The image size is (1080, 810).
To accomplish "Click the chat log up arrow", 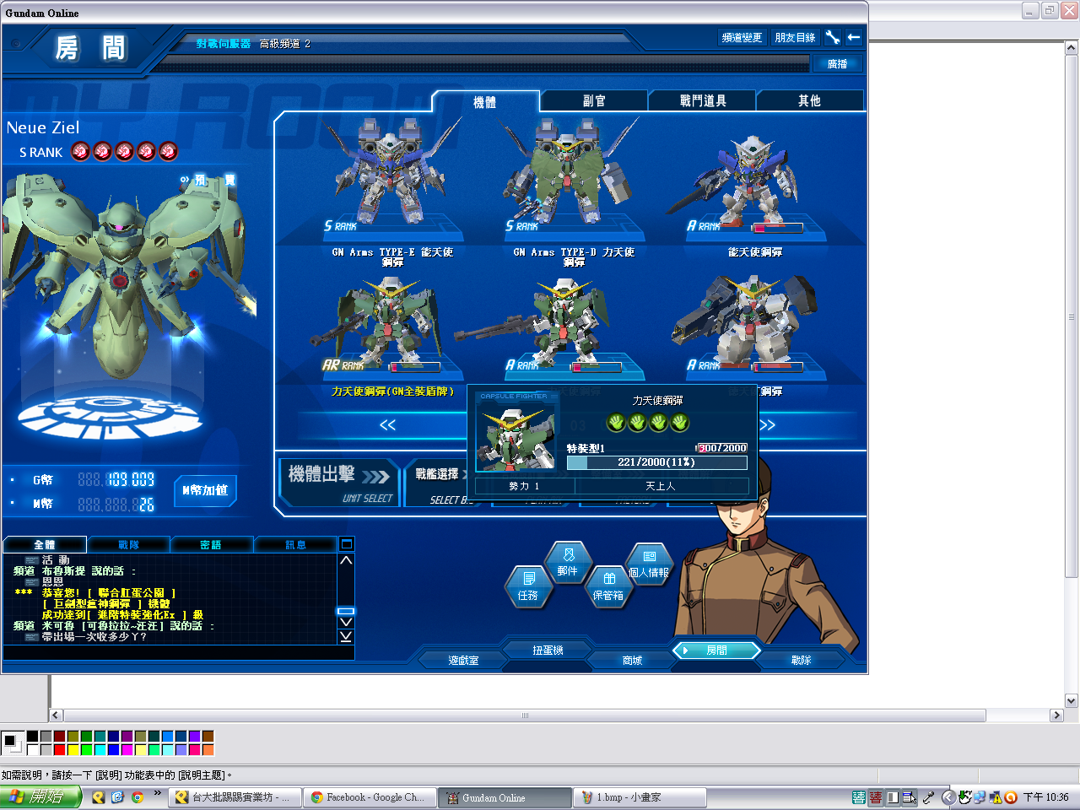I will (346, 560).
